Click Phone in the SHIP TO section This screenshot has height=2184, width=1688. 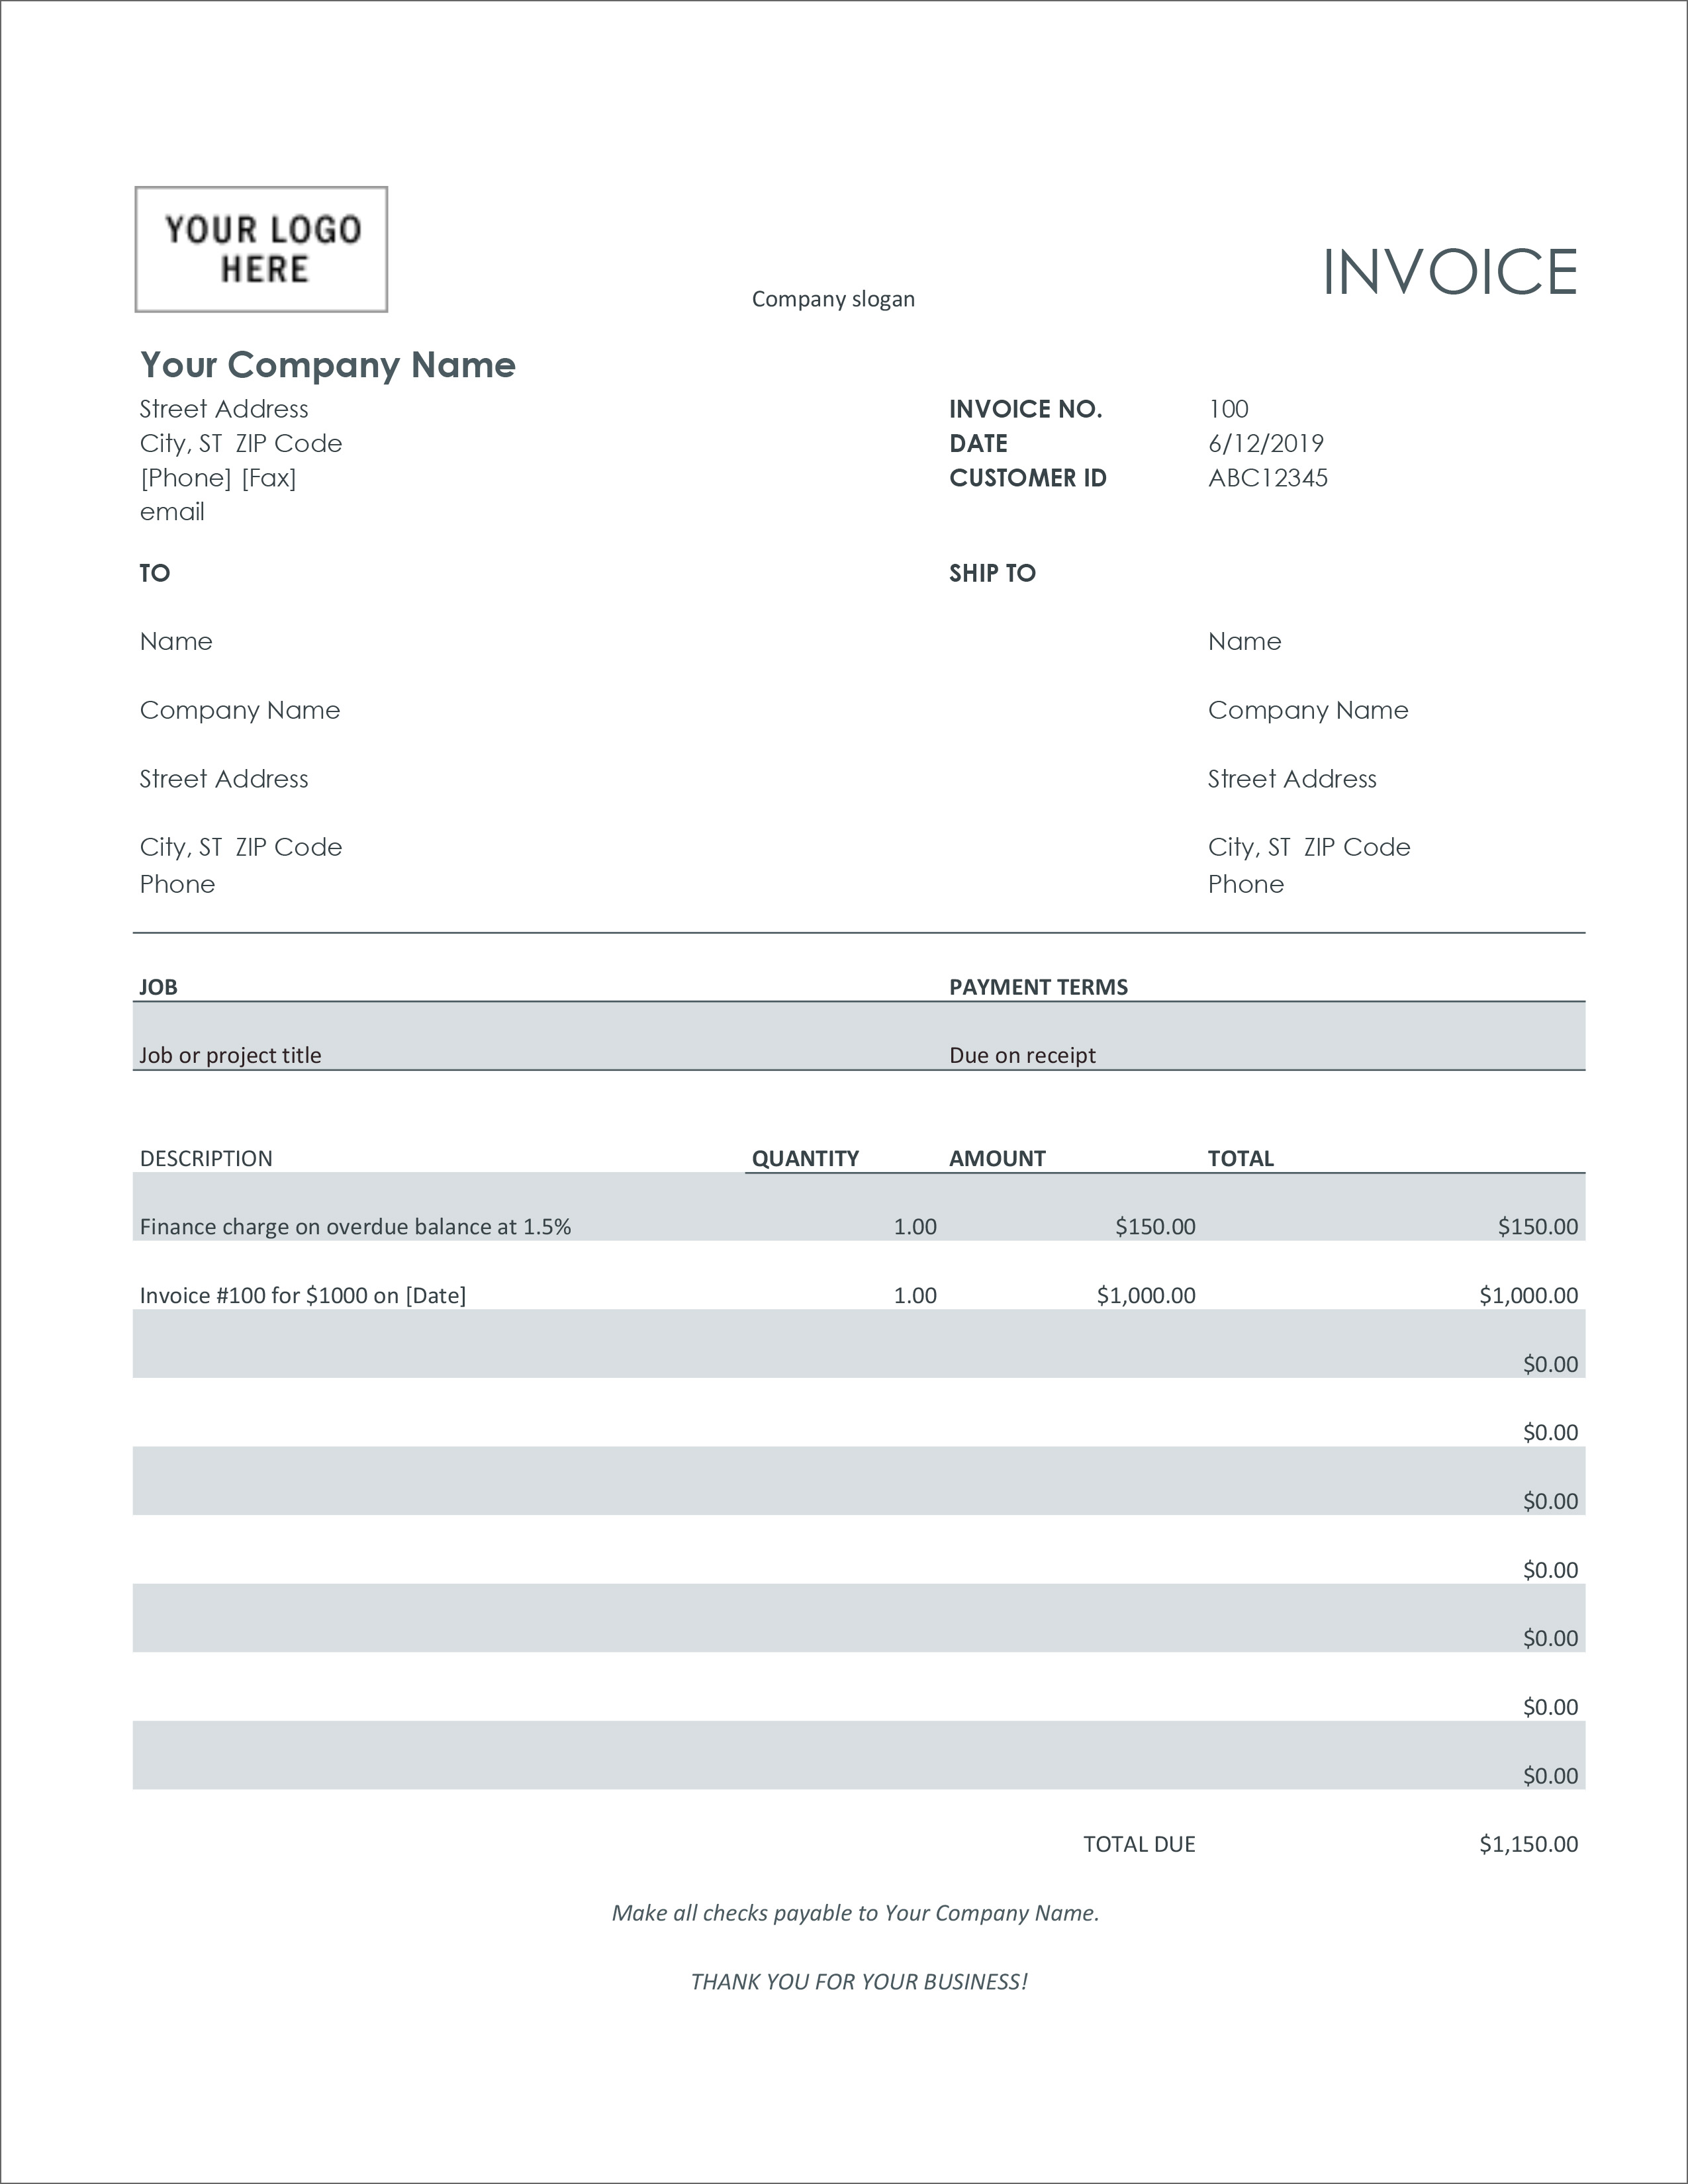(x=1246, y=884)
